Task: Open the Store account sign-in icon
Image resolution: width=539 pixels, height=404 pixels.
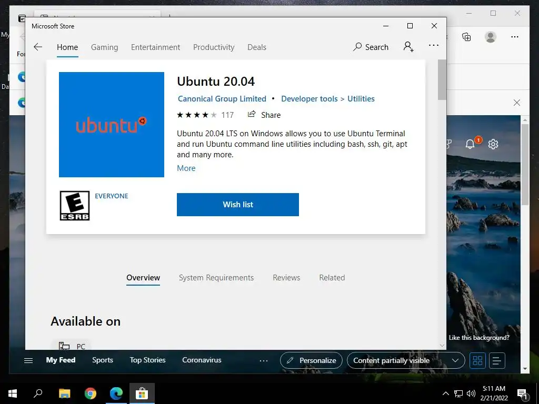Action: coord(408,46)
